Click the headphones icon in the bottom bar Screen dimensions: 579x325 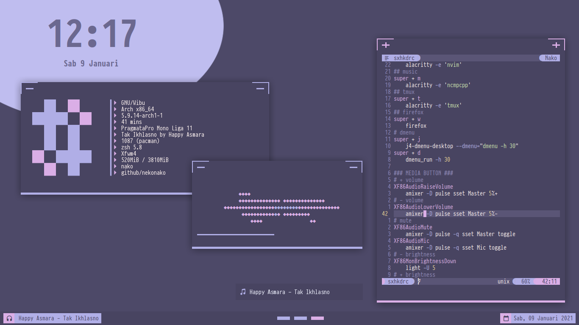click(9, 318)
